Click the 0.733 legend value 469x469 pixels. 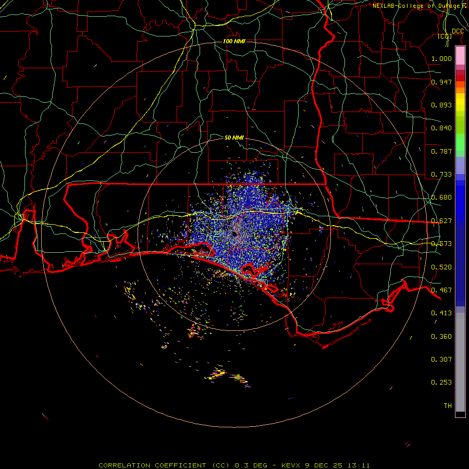coord(441,175)
